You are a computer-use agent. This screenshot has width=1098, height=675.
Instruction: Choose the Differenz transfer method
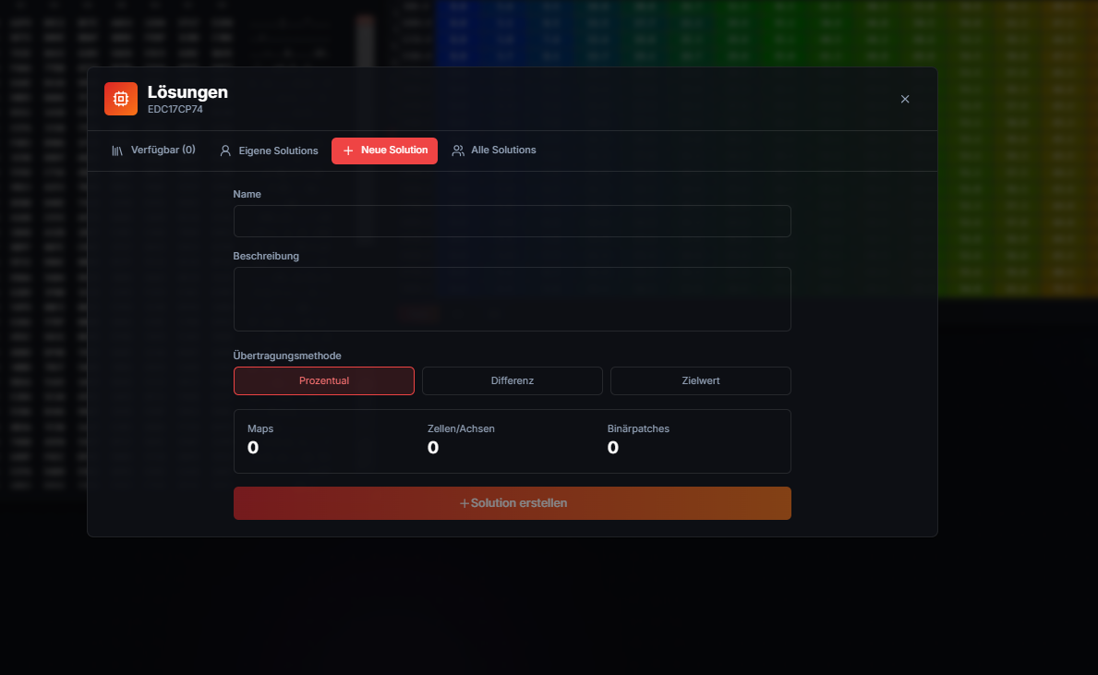512,381
